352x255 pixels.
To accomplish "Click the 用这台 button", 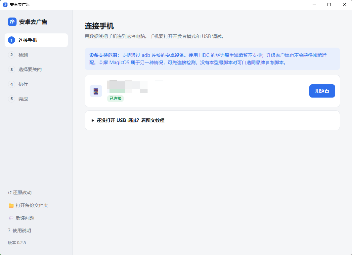I will point(322,91).
